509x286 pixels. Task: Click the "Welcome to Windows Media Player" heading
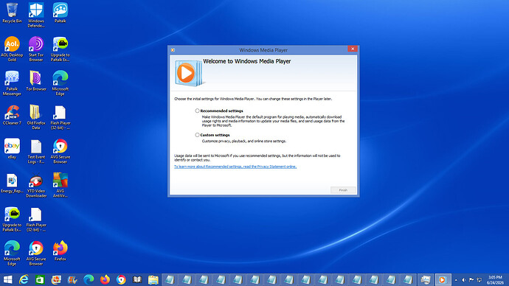click(246, 61)
